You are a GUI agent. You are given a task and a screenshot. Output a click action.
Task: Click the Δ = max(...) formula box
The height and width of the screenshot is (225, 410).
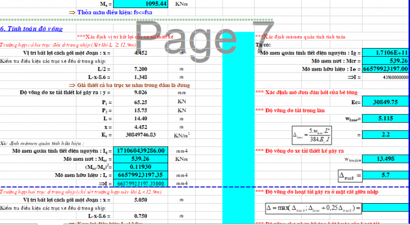(x=313, y=208)
